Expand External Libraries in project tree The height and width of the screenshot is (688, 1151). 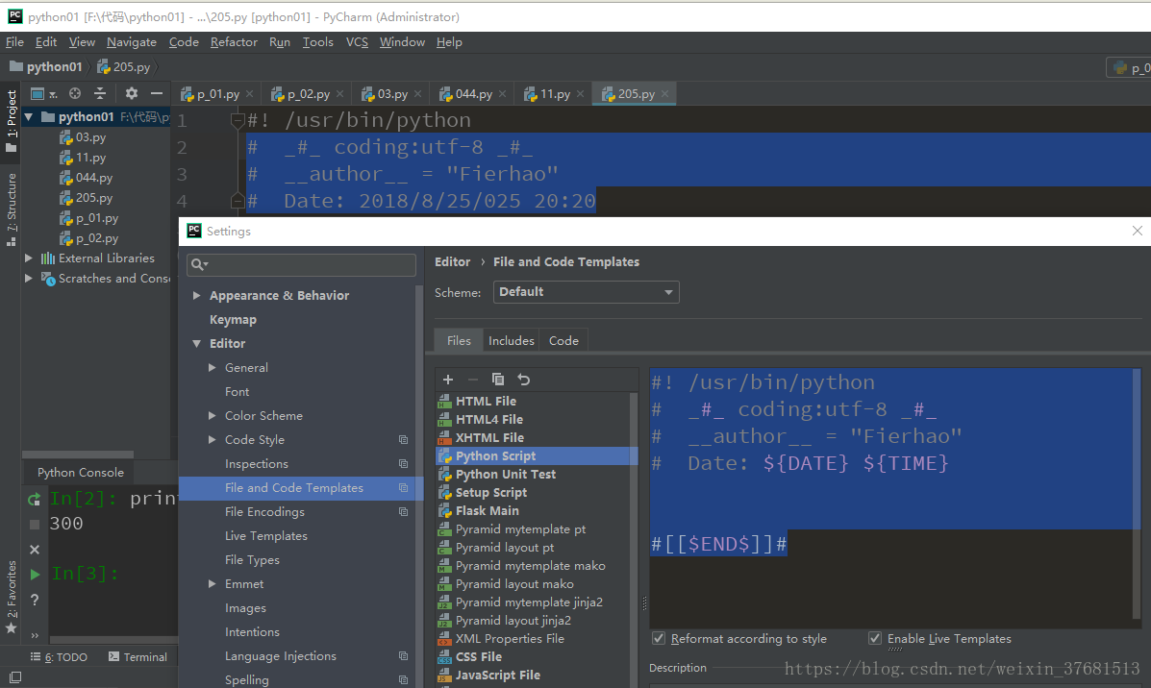[29, 258]
